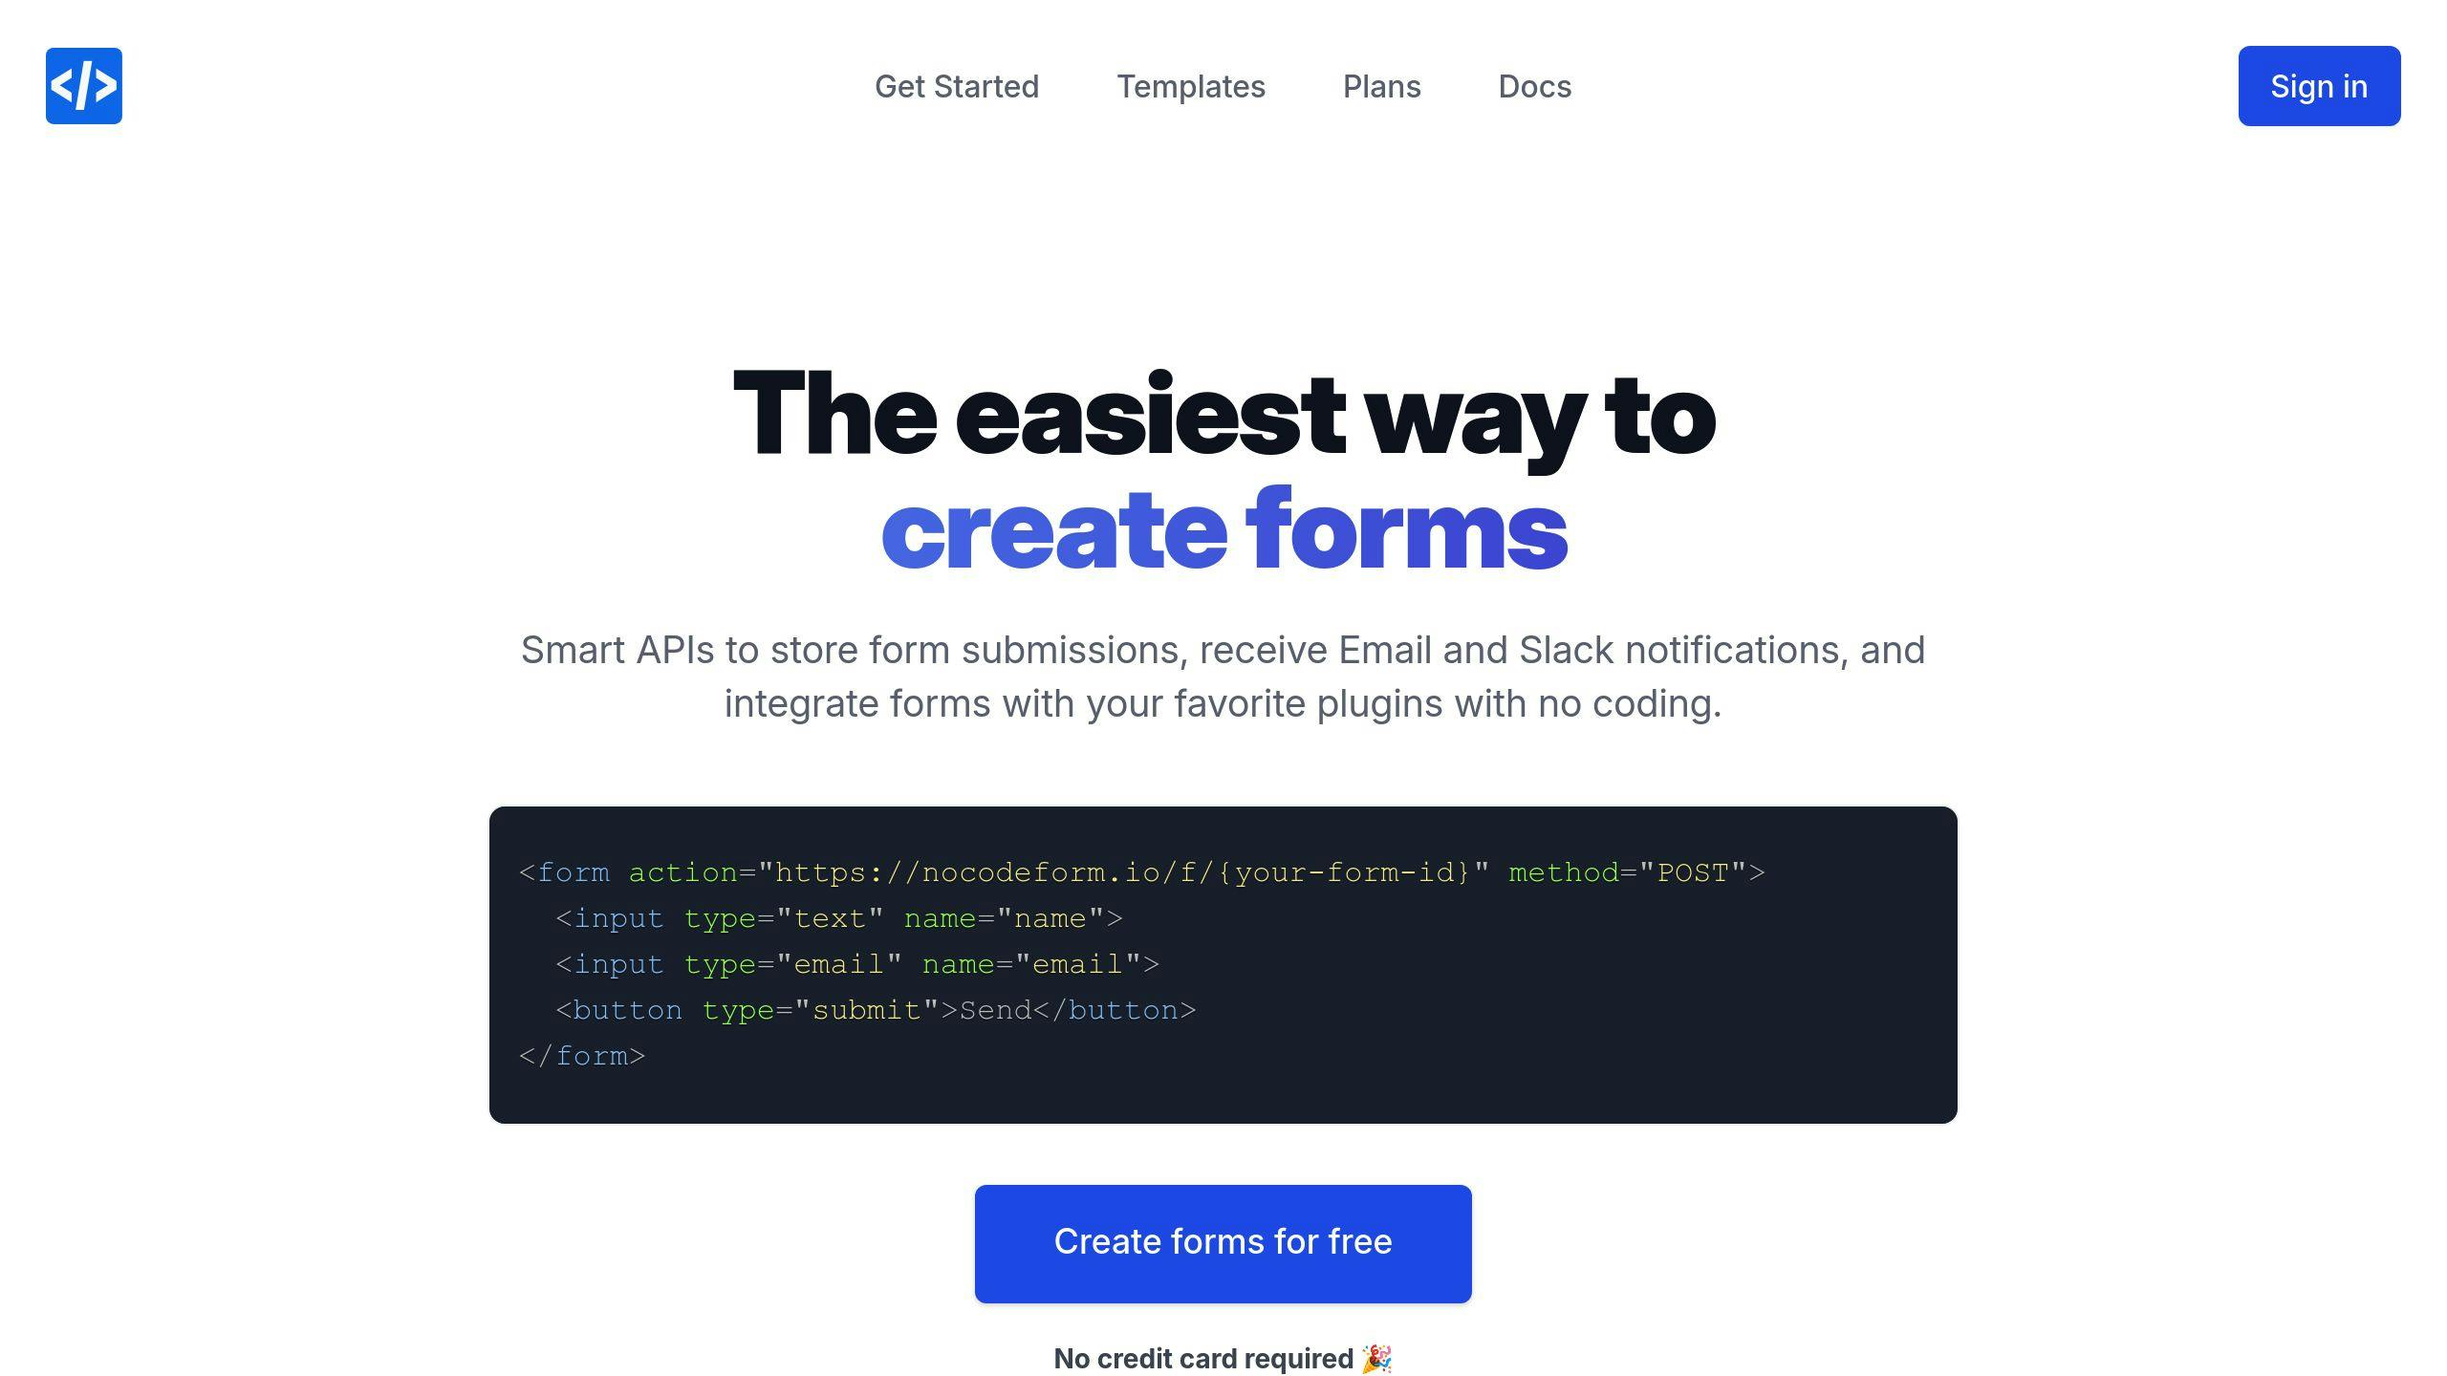The height and width of the screenshot is (1376, 2447).
Task: Click the Plans navigation link
Action: 1381,86
